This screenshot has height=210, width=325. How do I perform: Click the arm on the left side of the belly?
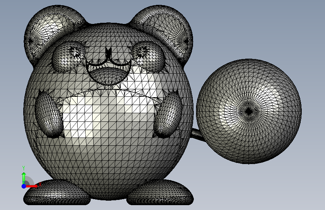click(x=49, y=115)
